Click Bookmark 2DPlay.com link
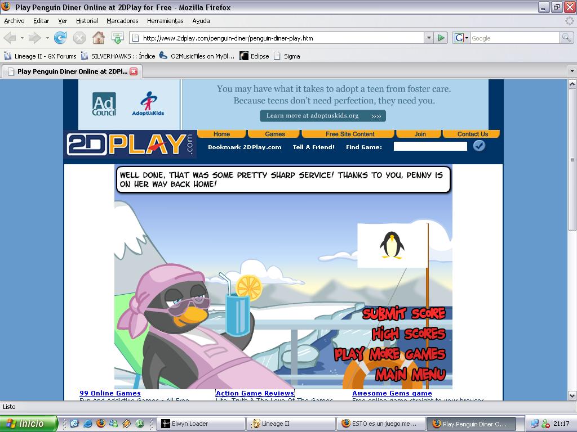 coord(245,147)
